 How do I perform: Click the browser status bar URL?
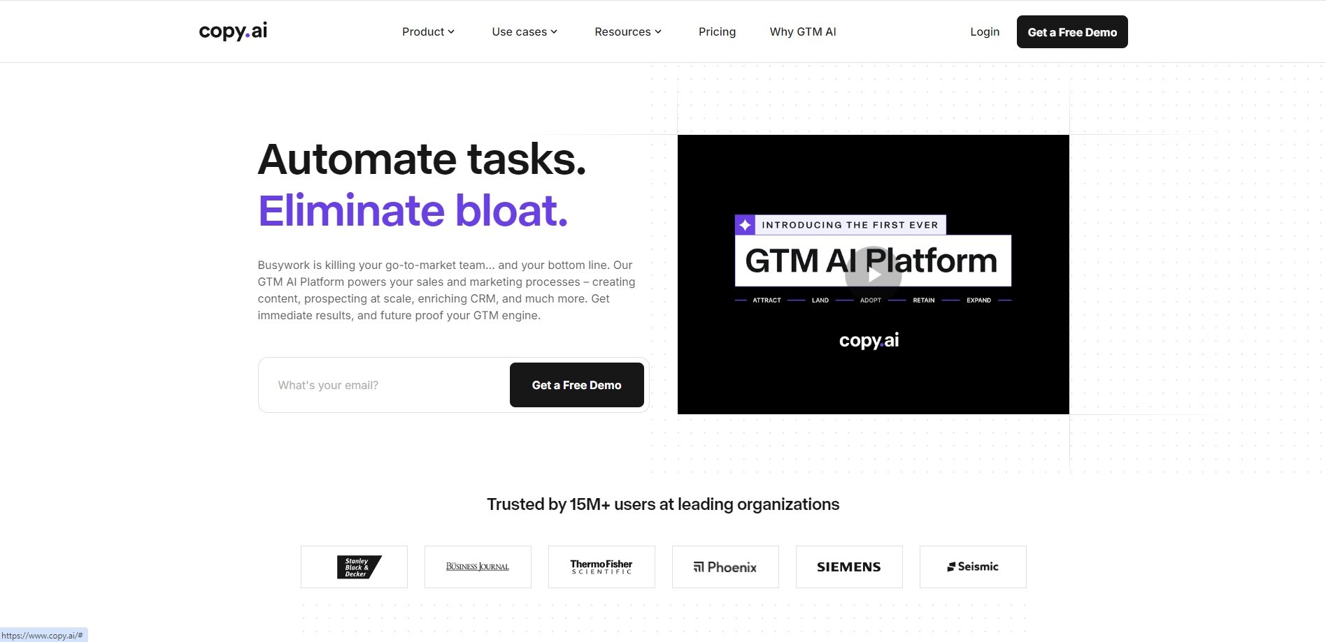click(x=43, y=636)
